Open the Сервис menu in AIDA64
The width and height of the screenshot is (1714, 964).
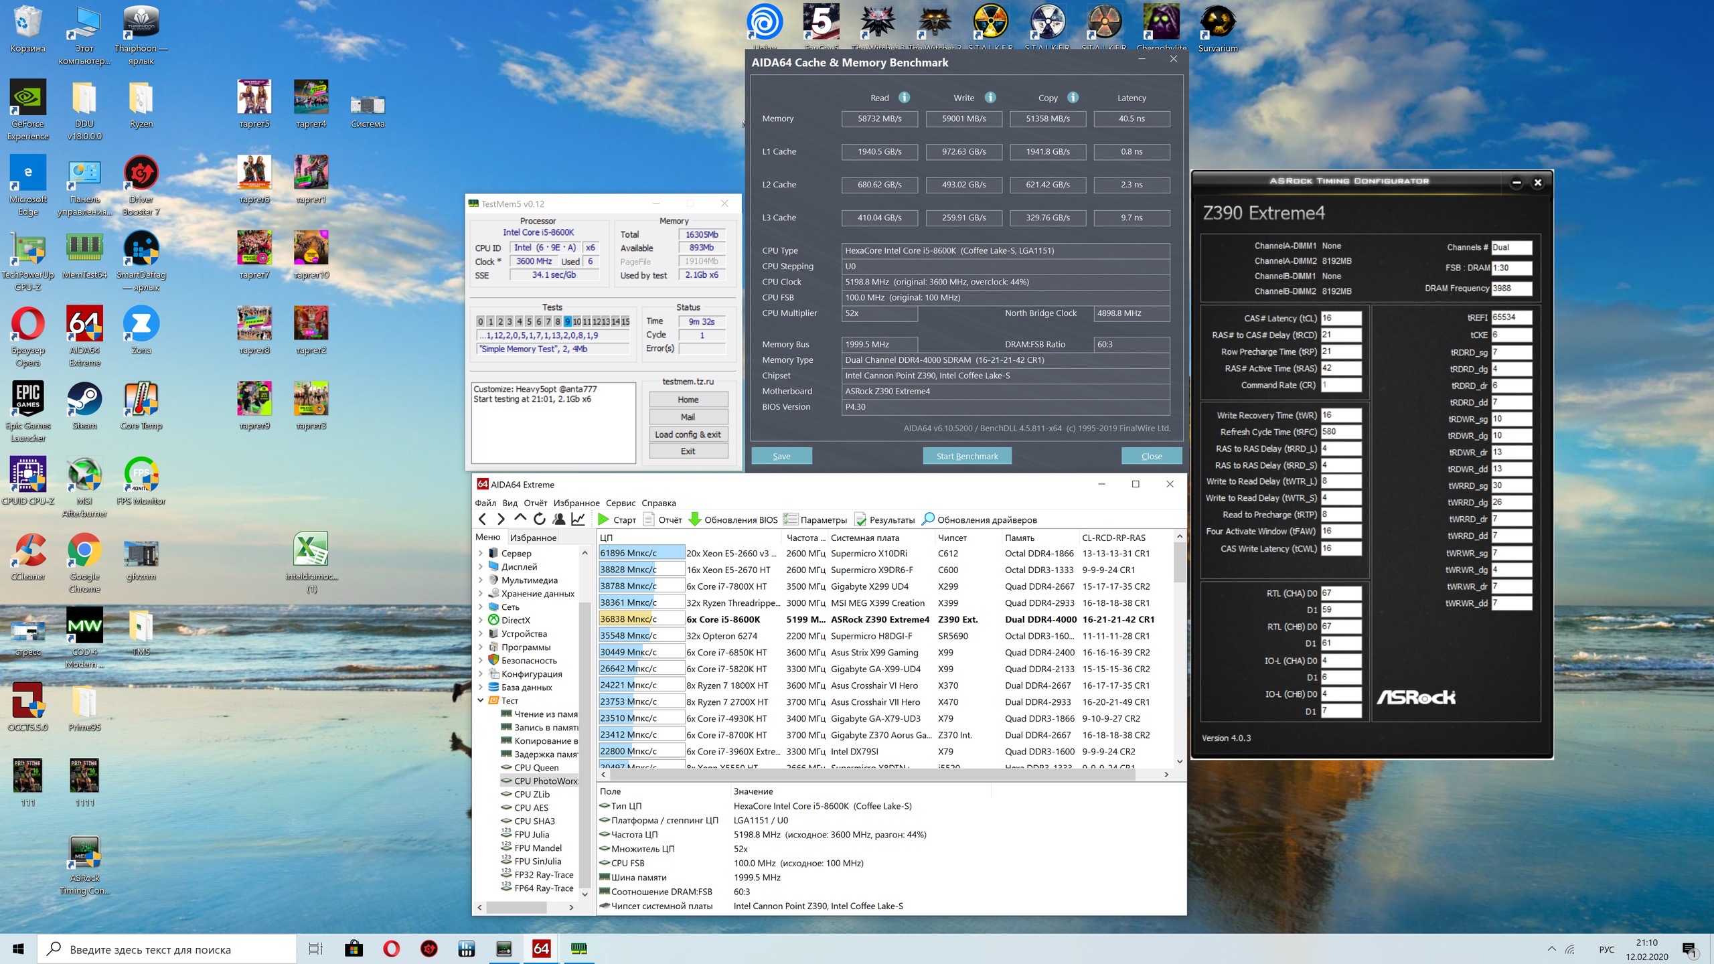[x=620, y=503]
